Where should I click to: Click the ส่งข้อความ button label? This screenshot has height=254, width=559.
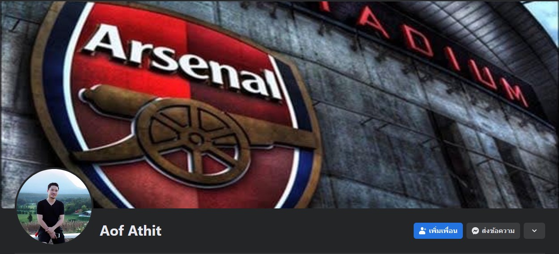498,231
